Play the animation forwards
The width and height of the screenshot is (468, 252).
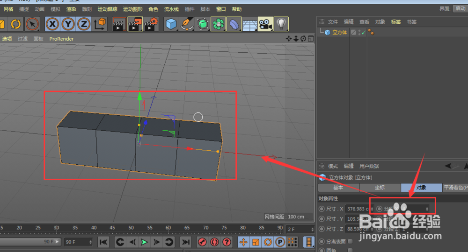(144, 242)
